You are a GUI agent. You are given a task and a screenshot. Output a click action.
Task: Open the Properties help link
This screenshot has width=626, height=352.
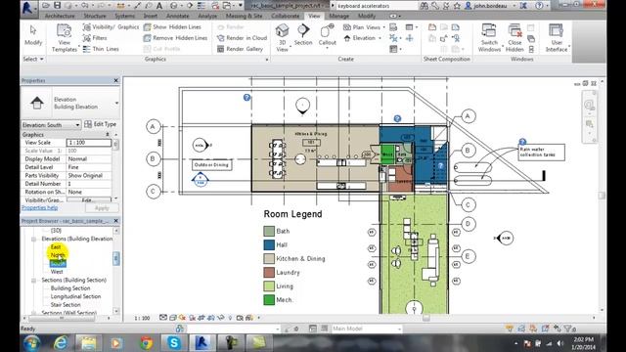(39, 208)
